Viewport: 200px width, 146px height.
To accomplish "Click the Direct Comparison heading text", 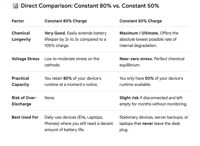I will coord(90,6).
